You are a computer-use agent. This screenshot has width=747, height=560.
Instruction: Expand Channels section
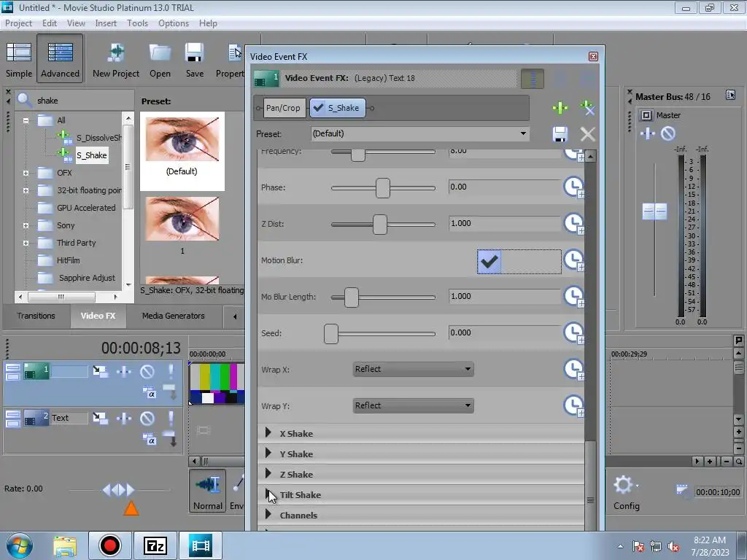pyautogui.click(x=268, y=515)
